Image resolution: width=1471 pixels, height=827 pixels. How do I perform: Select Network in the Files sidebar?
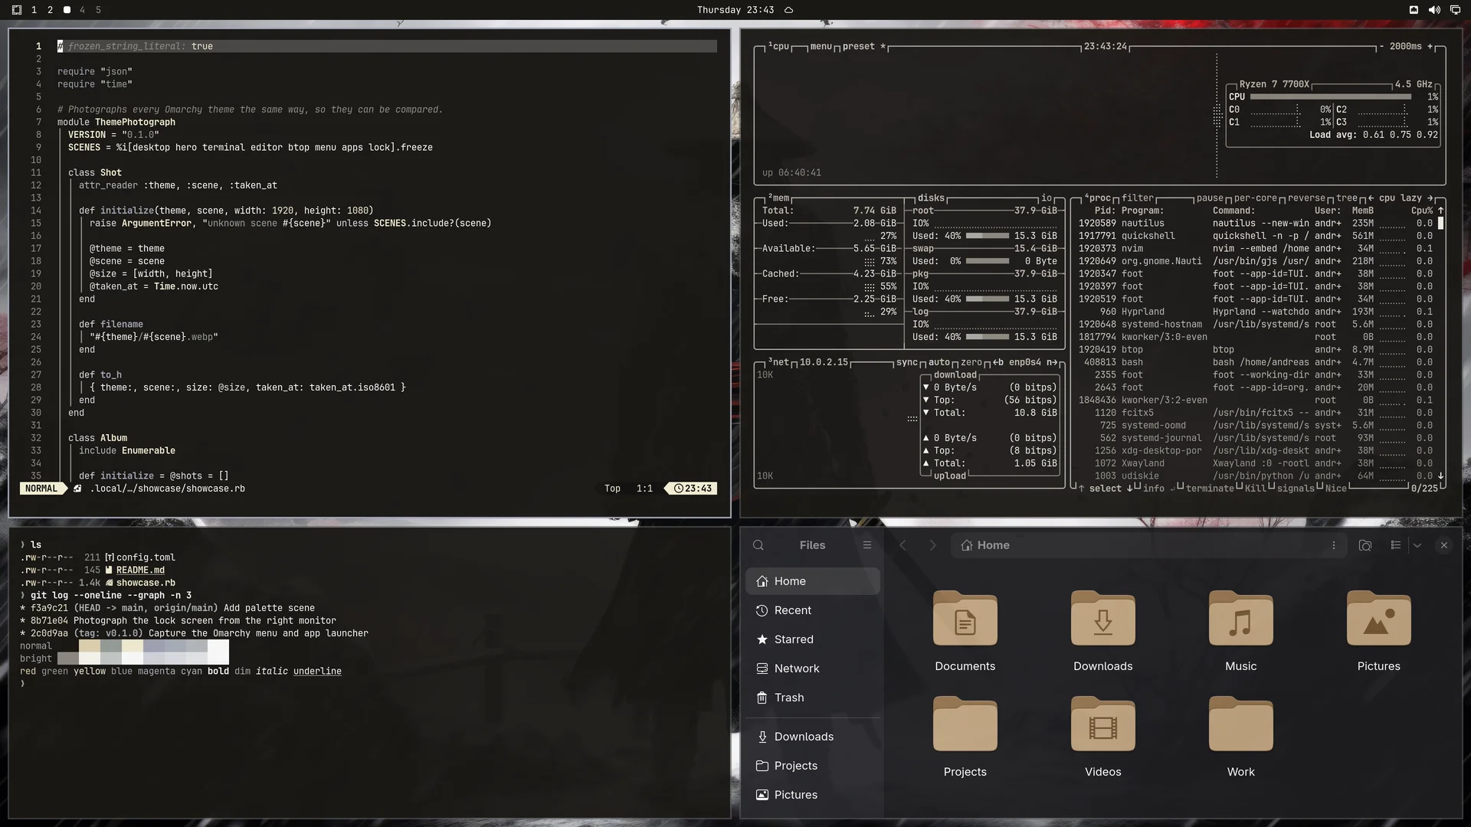tap(813, 668)
